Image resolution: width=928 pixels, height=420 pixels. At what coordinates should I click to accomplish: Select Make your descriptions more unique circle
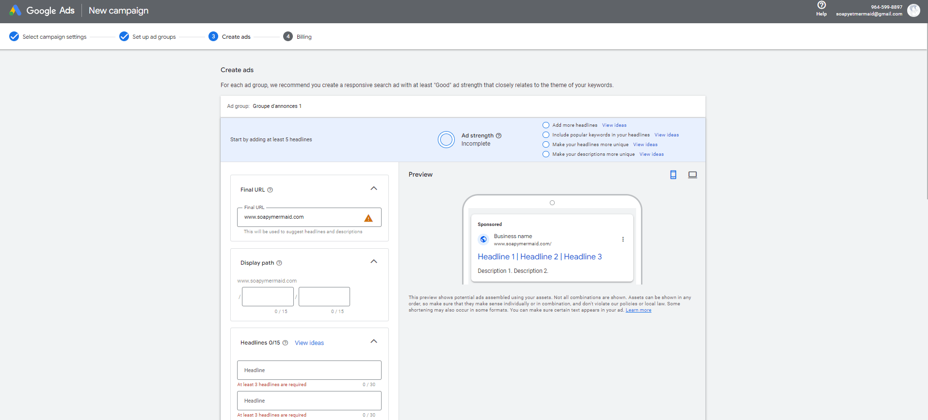point(546,154)
